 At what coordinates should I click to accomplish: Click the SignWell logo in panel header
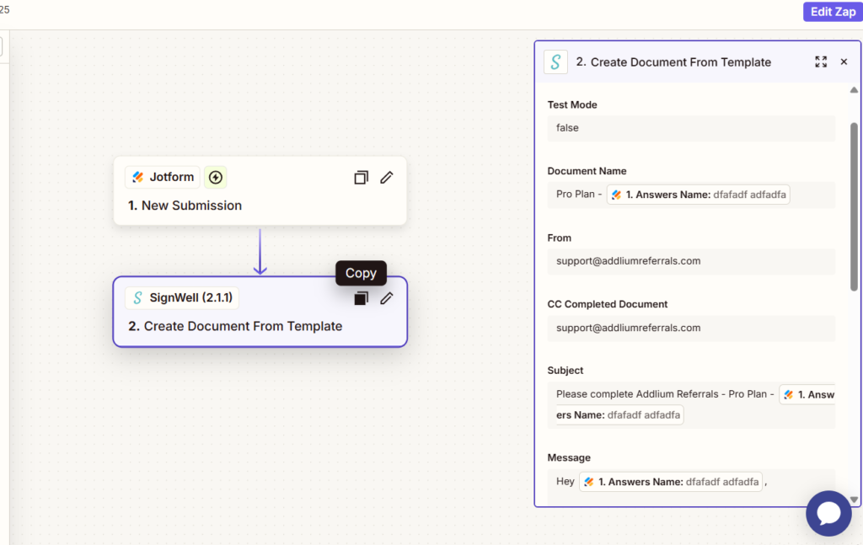click(x=556, y=62)
